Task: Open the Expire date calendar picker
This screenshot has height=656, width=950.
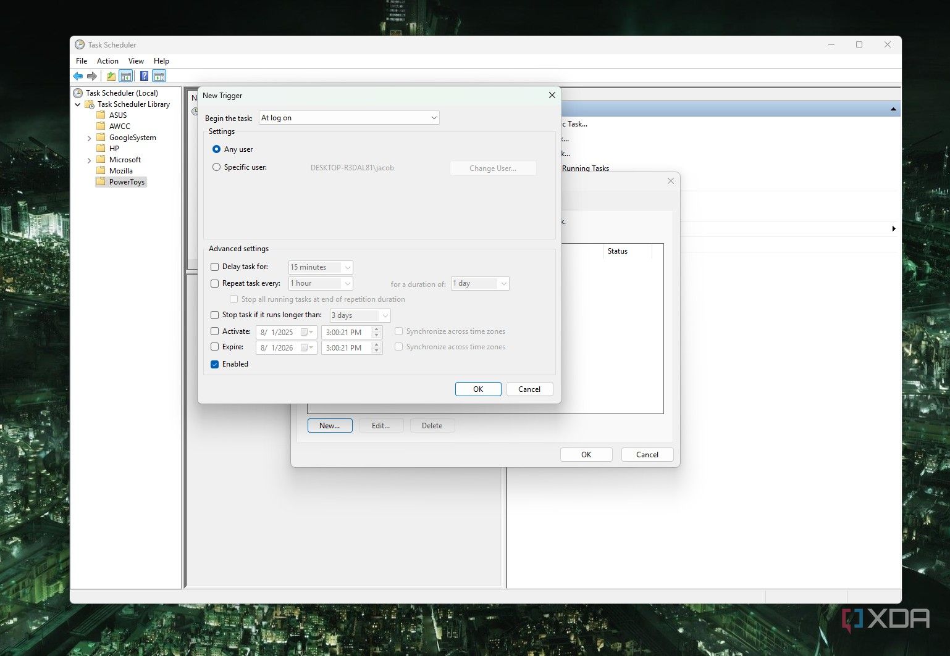Action: [x=307, y=347]
